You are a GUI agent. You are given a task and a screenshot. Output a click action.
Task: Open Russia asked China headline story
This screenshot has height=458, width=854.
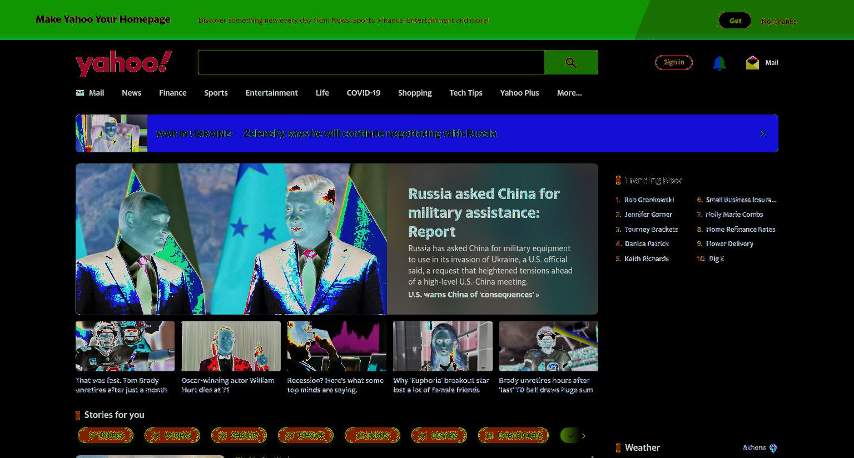click(484, 212)
